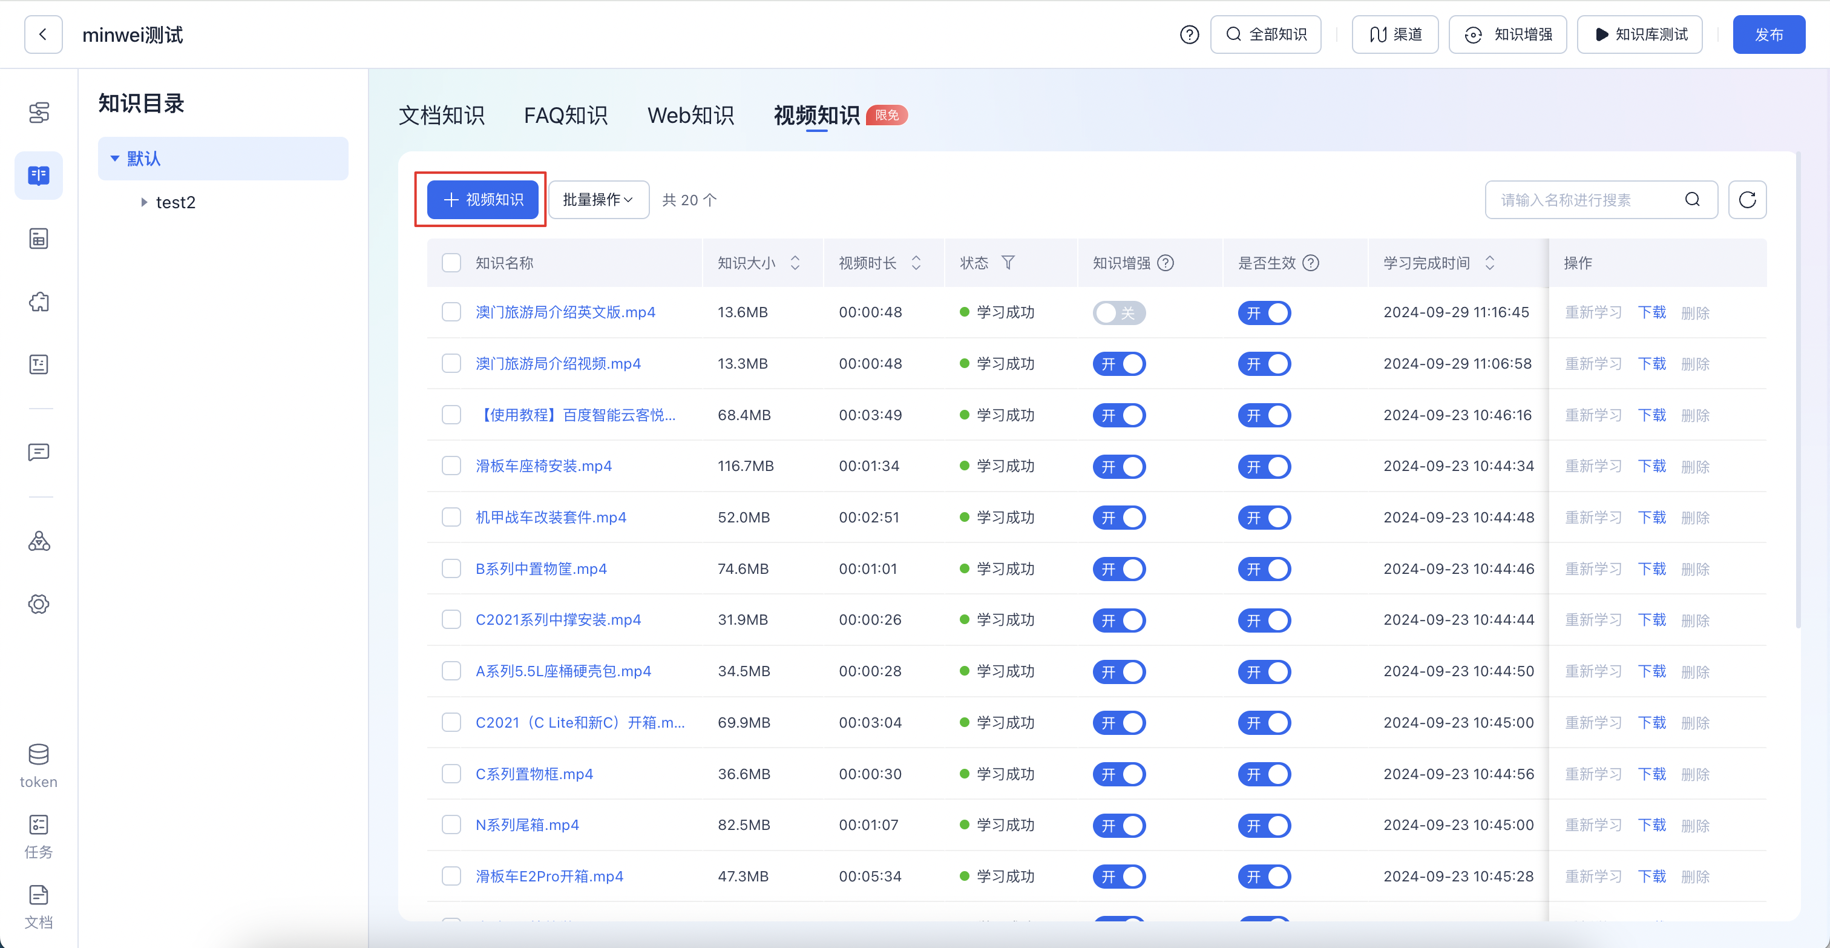Open the 知识增强 header button

pos(1507,34)
